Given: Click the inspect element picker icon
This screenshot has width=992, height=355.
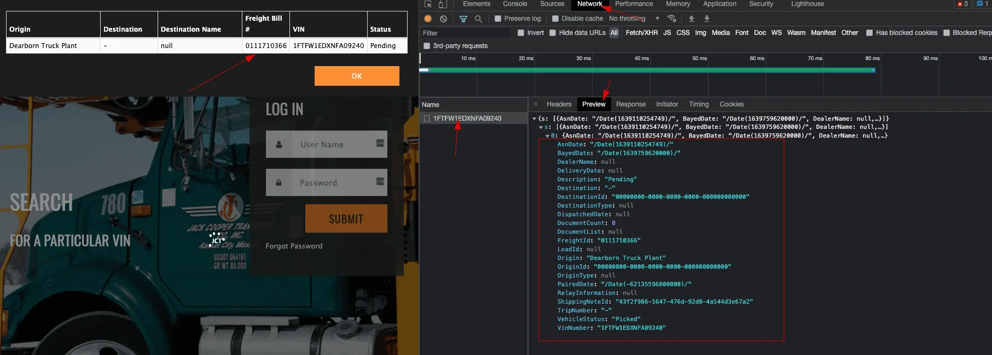Looking at the screenshot, I should coord(428,4).
